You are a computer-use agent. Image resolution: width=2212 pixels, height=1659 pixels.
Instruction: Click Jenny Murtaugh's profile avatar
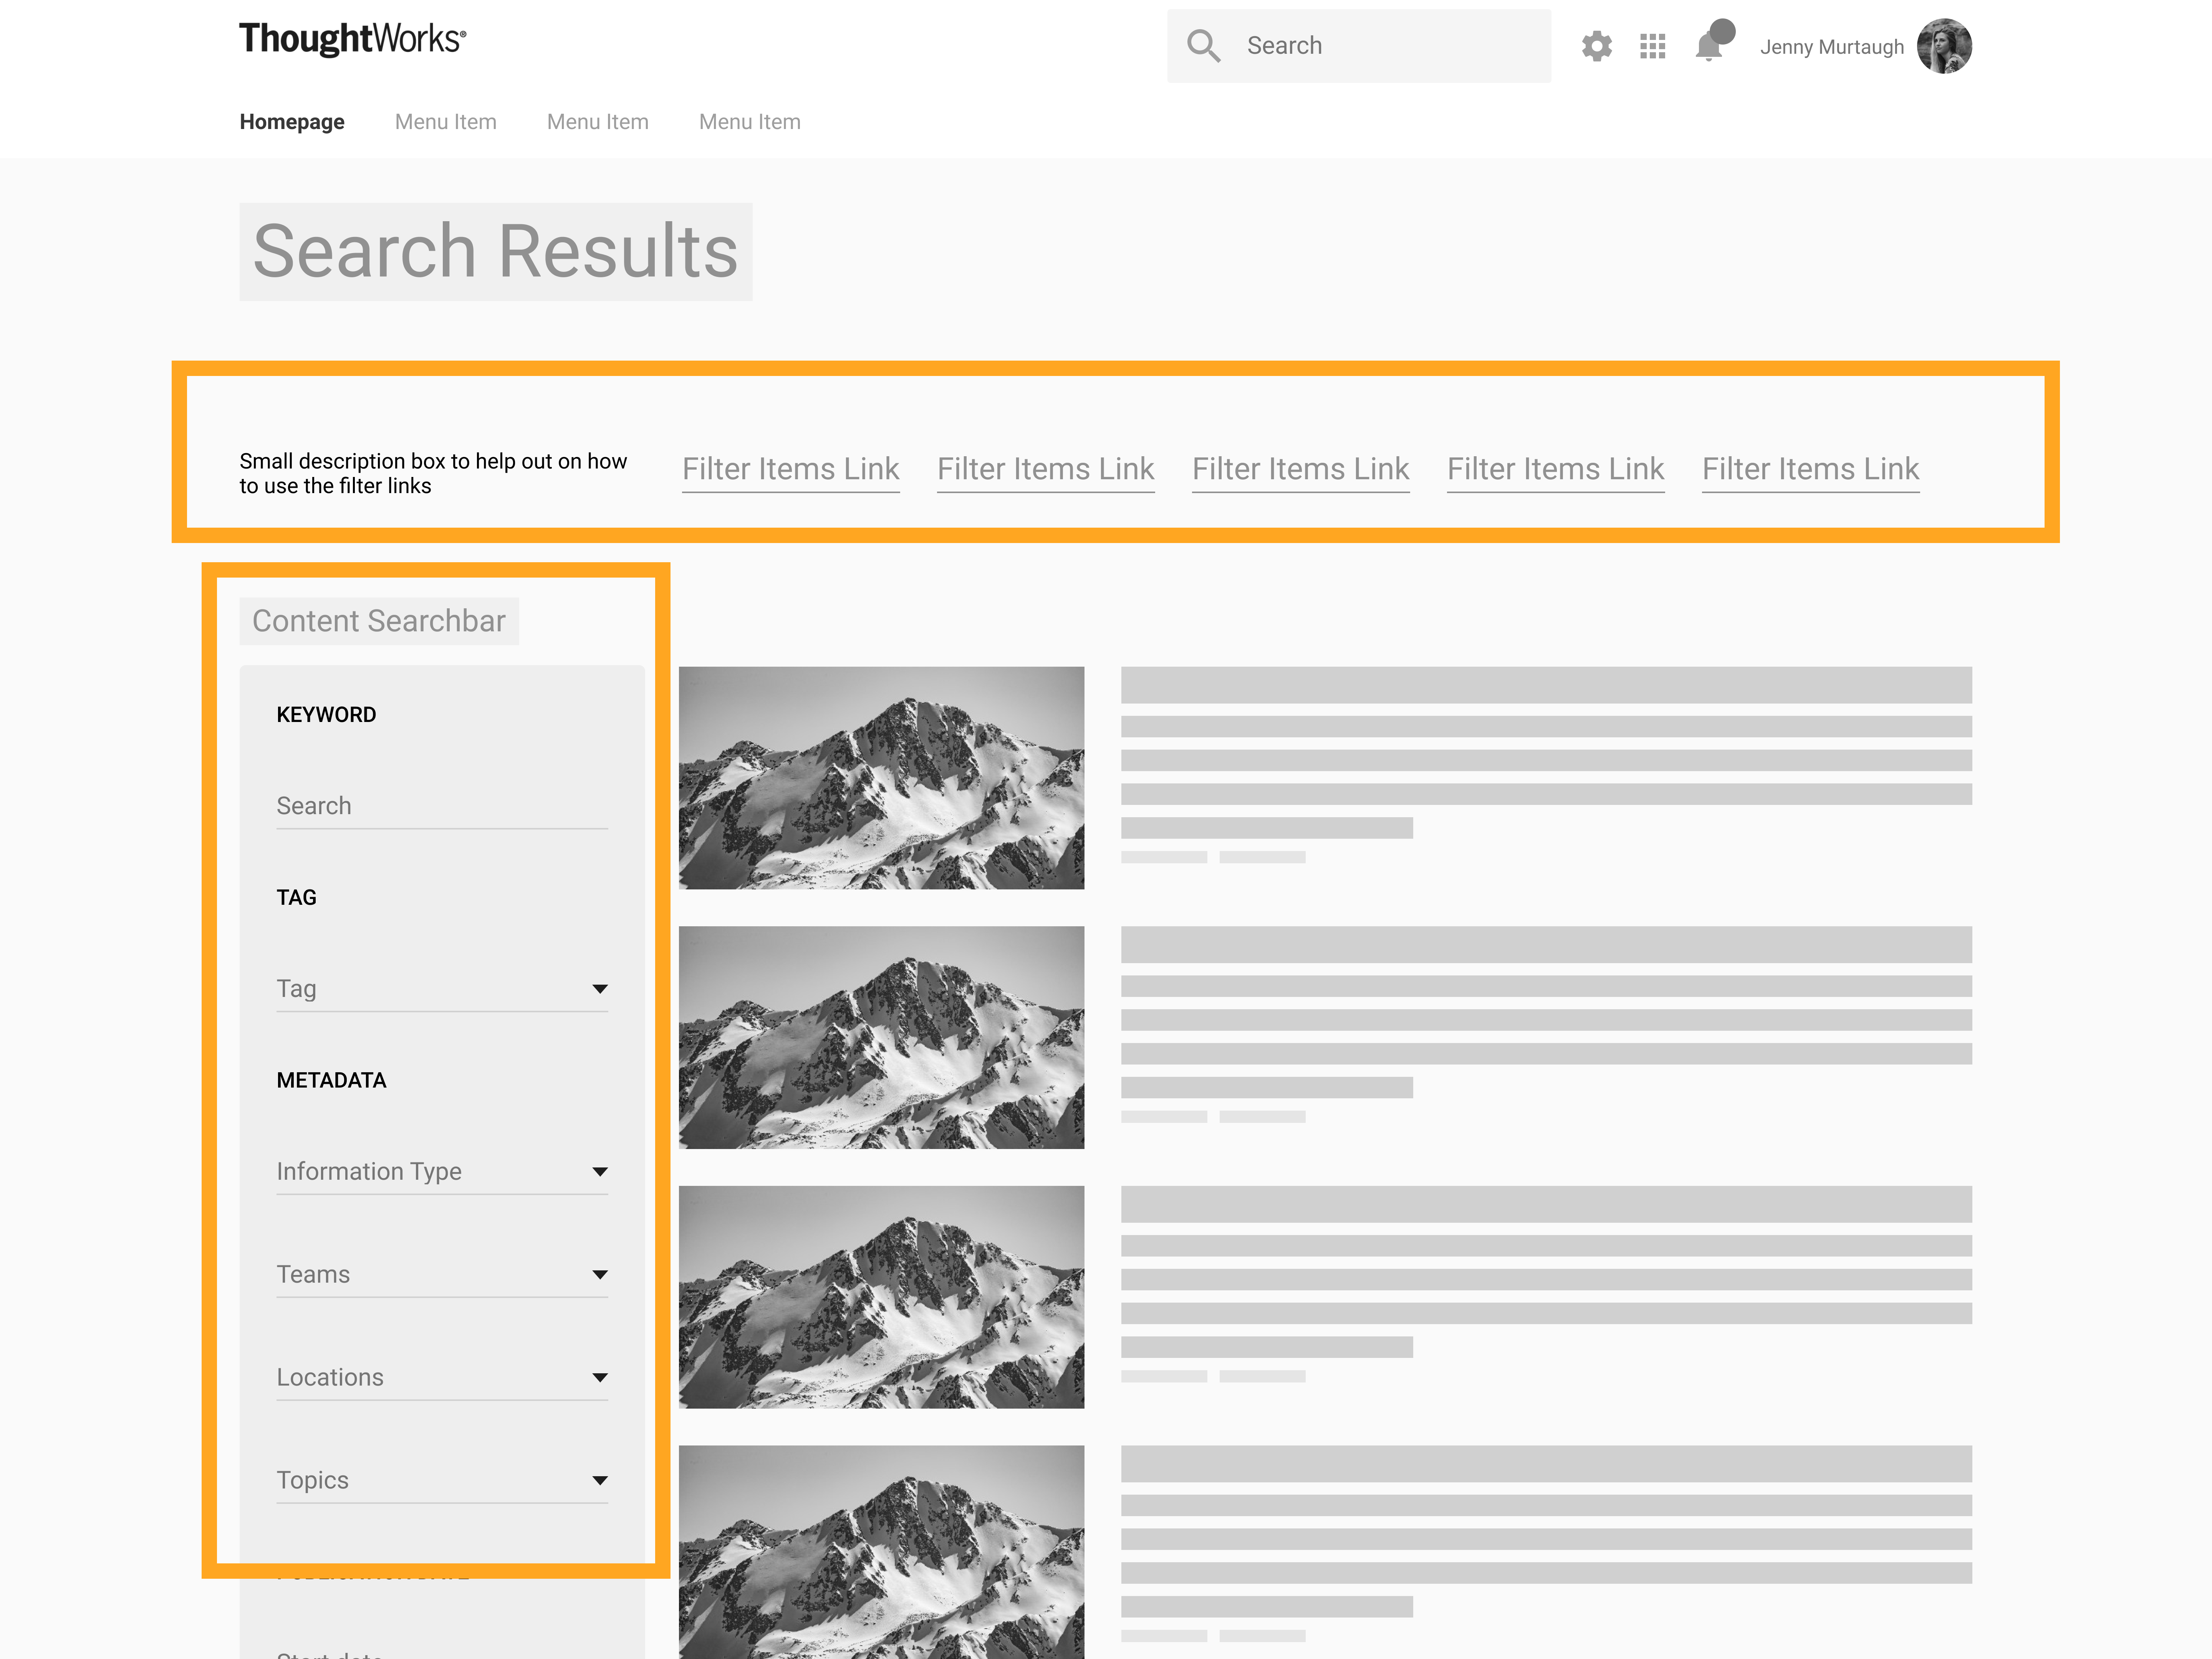1943,46
